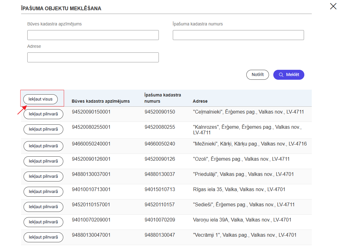Viewport: 340px width, 246px height.
Task: Close the property search dialog
Action: tap(333, 6)
